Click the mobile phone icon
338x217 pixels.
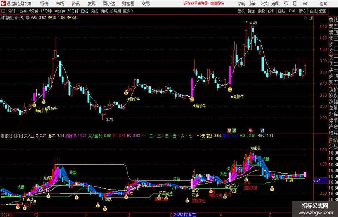click(x=295, y=4)
